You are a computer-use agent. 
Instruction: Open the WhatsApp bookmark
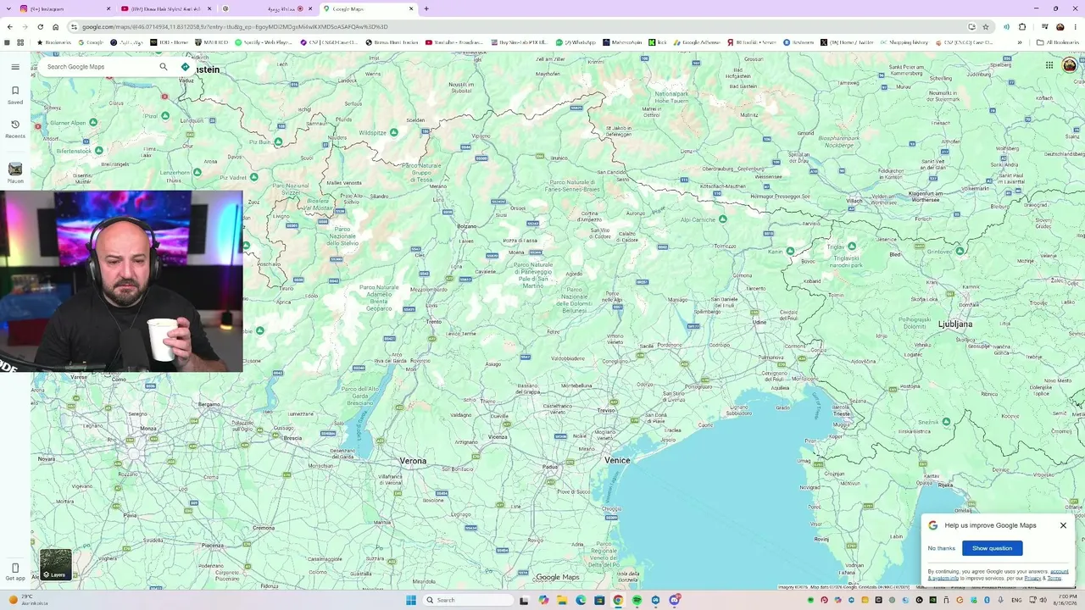576,42
